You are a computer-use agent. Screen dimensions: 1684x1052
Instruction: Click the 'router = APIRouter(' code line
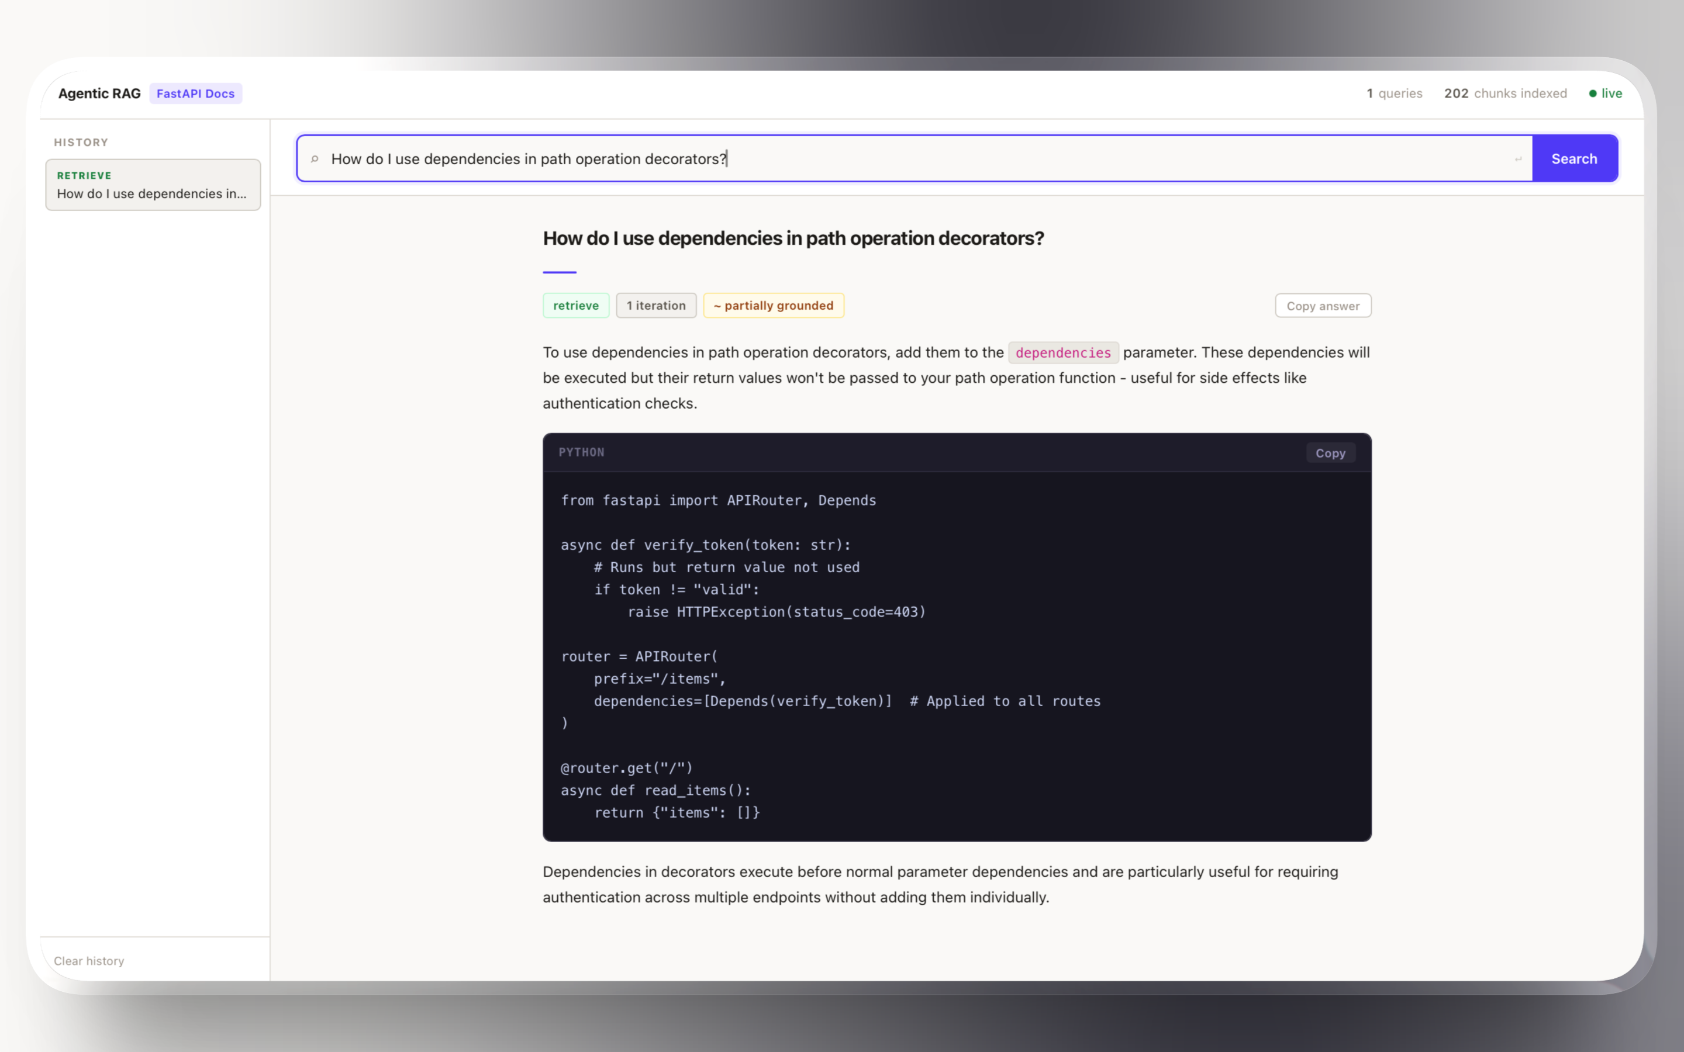[x=639, y=656]
